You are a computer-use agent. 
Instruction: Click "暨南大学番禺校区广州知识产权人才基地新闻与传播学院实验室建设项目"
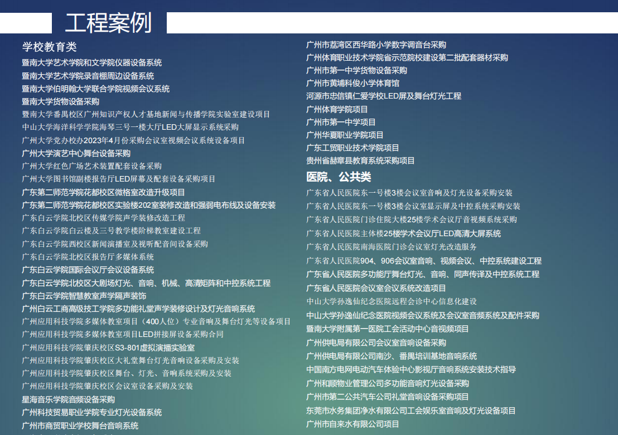tap(146, 114)
